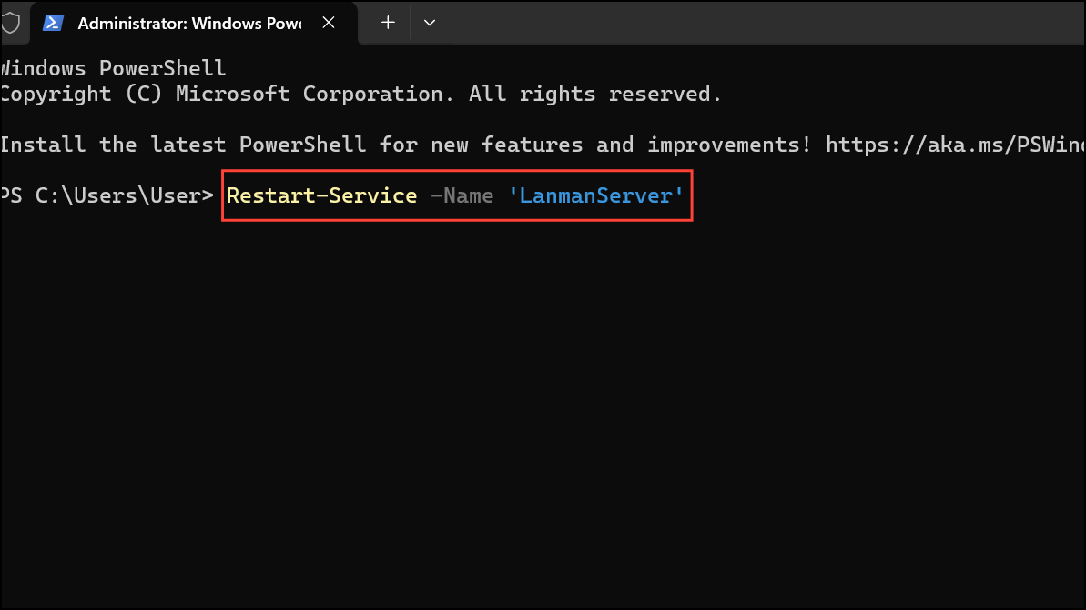Expand the new tab profile dropdown

pos(430,23)
